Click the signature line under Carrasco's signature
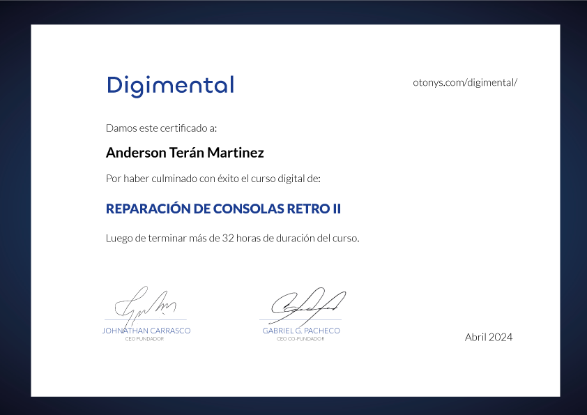 (174, 320)
